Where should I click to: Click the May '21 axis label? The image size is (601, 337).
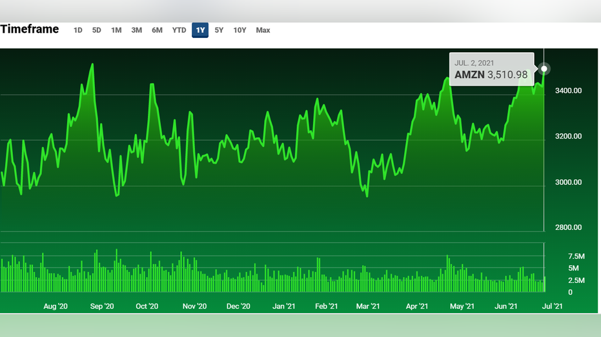click(x=462, y=307)
